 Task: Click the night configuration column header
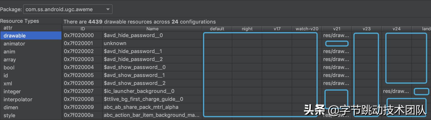pos(247,29)
